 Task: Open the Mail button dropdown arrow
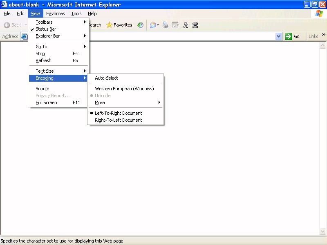[158, 25]
